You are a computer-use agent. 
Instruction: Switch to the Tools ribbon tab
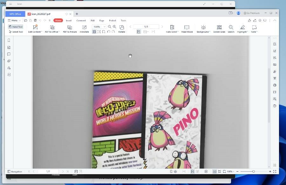click(x=123, y=21)
